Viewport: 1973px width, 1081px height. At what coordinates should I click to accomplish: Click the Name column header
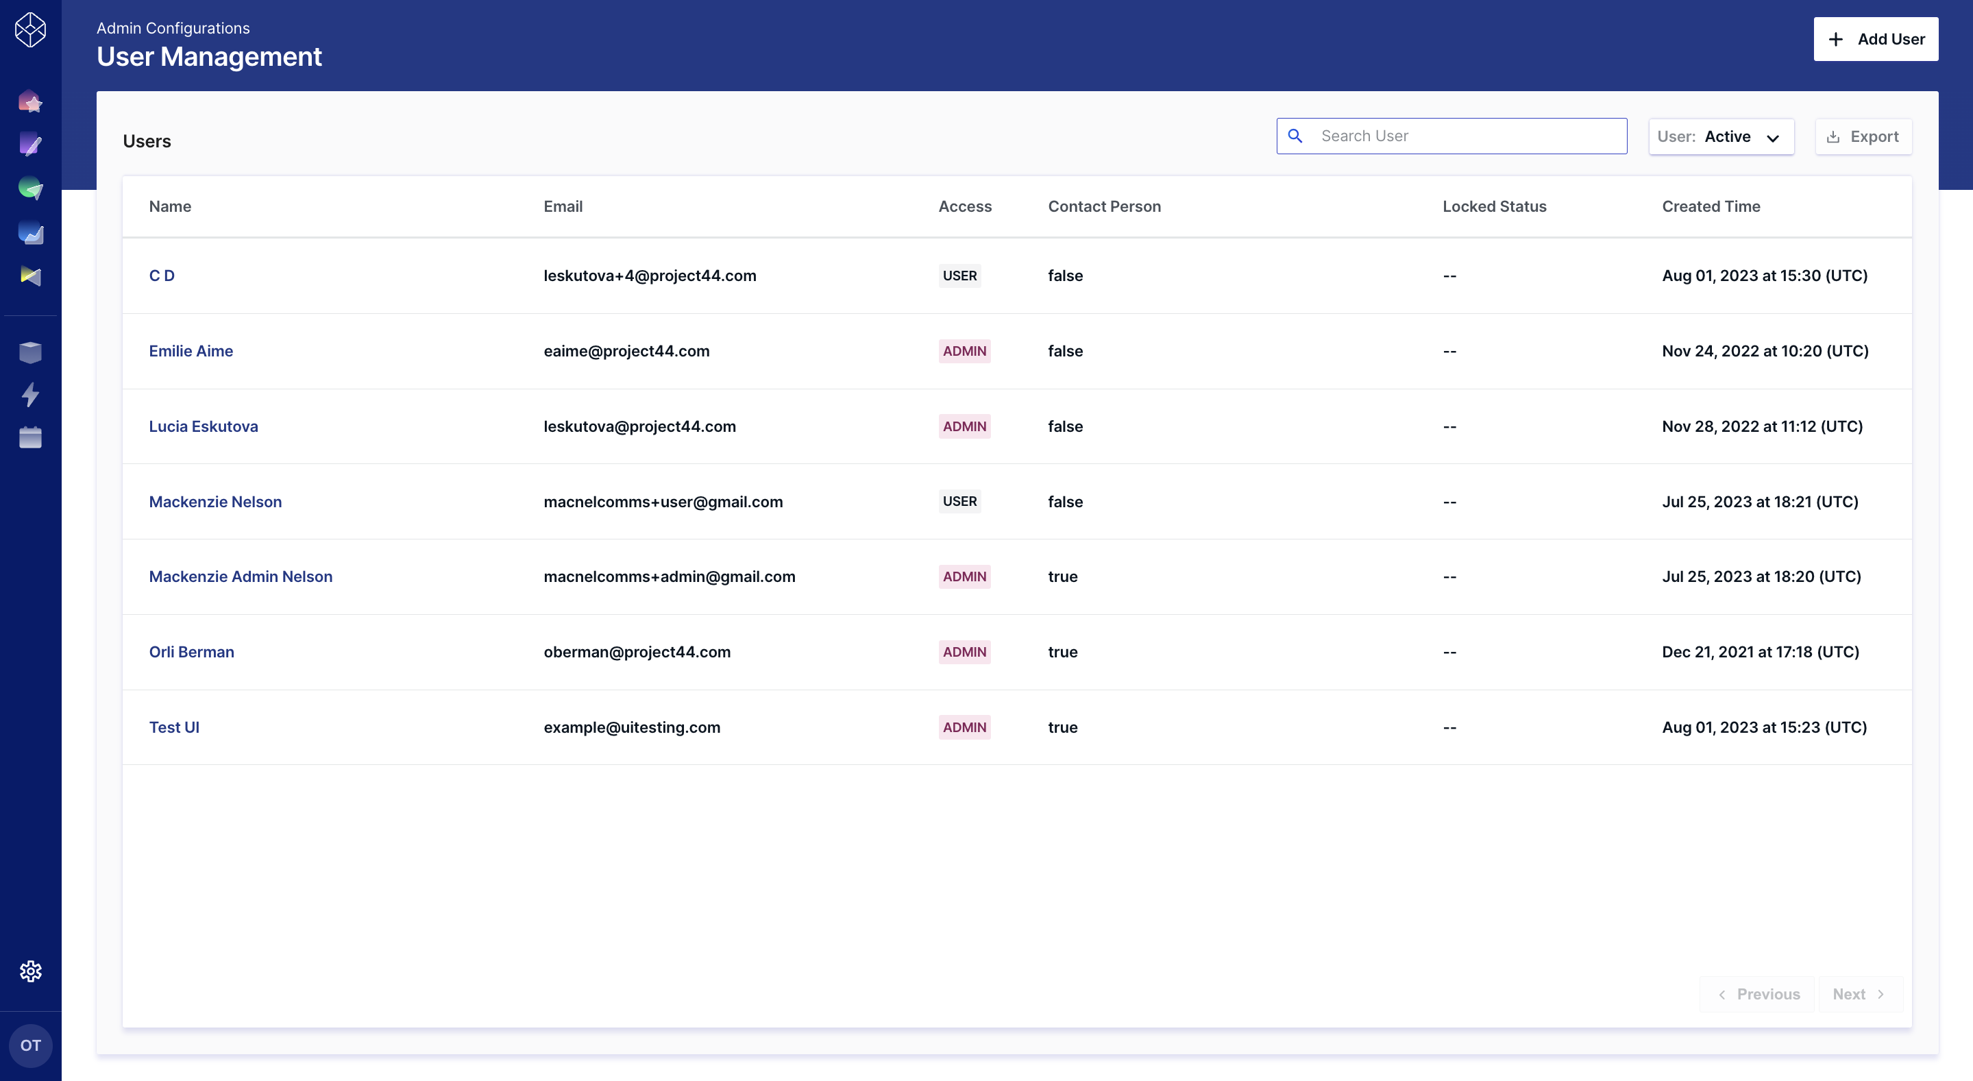tap(170, 206)
